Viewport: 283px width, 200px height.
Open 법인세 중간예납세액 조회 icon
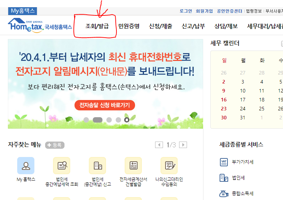pyautogui.click(x=62, y=166)
